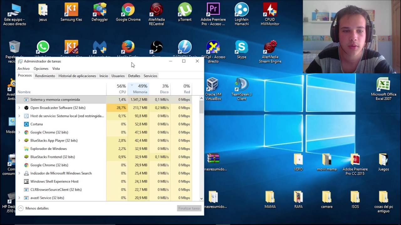This screenshot has width=401, height=225.
Task: Sort processes by Memoria column
Action: (138, 89)
